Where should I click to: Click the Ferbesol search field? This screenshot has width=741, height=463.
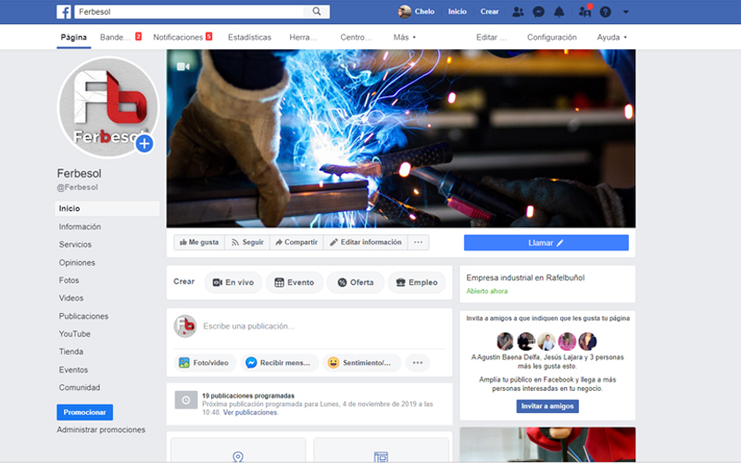coord(190,11)
